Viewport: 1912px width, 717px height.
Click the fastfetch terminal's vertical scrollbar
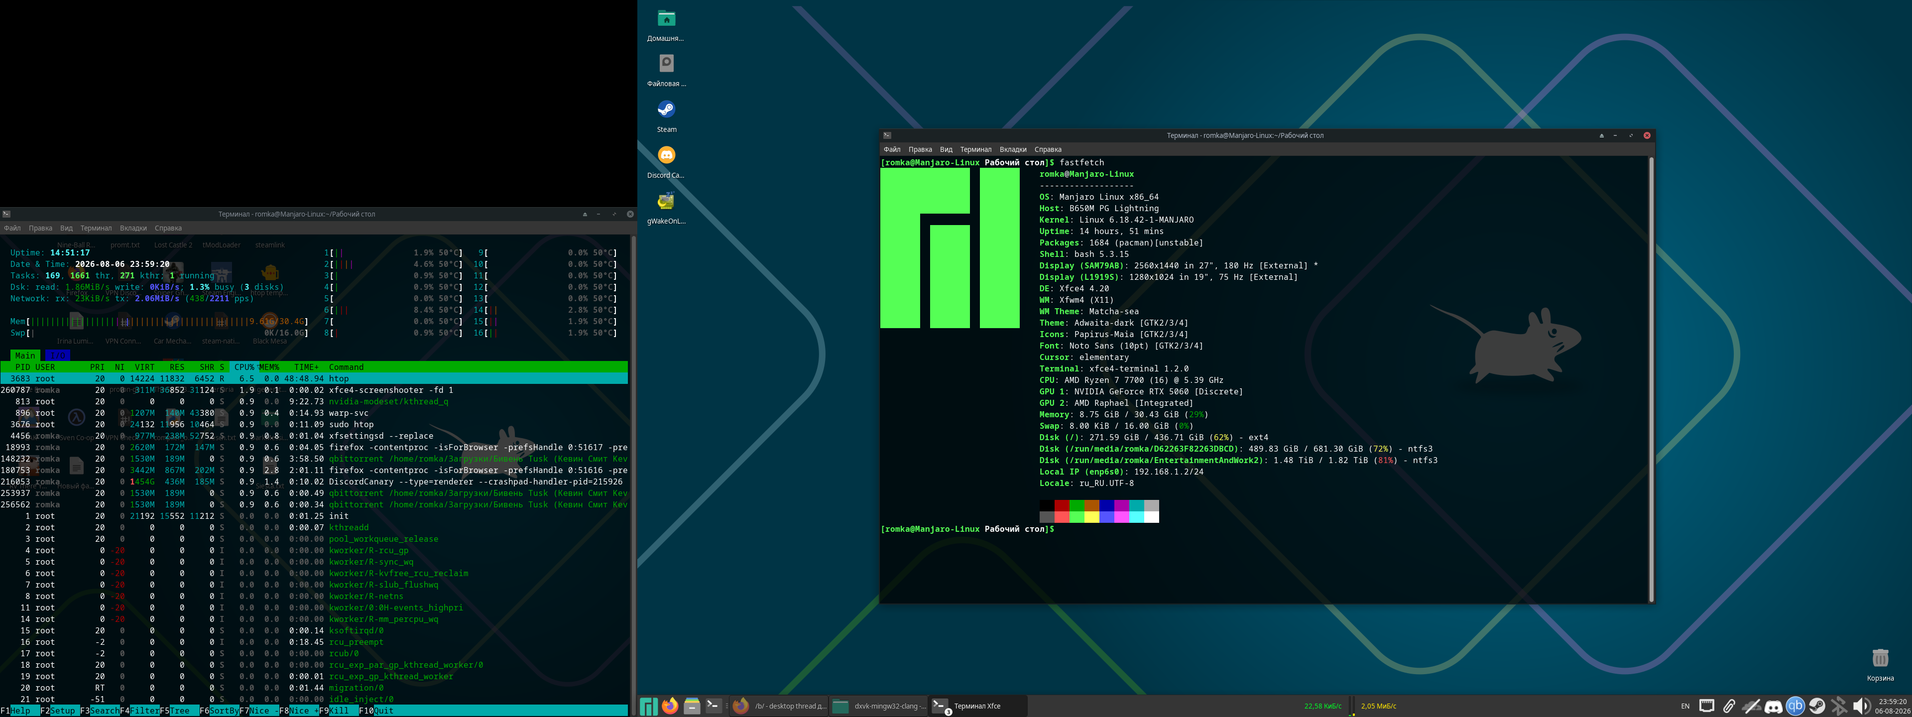1651,379
